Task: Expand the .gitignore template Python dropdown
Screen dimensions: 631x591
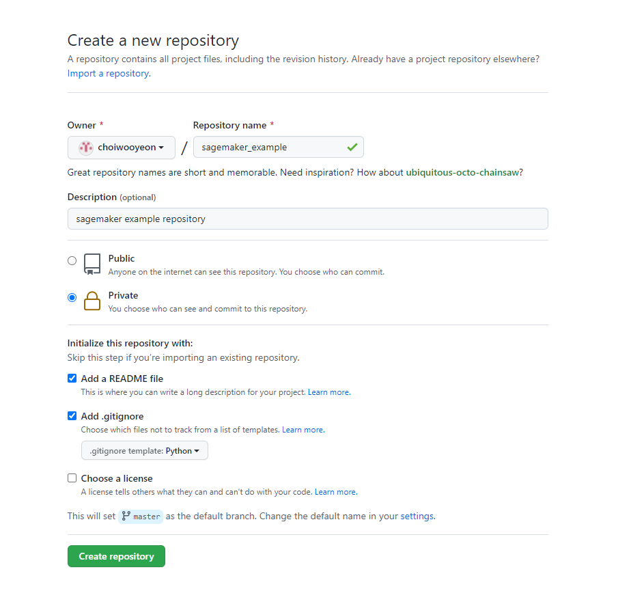Action: click(x=145, y=450)
